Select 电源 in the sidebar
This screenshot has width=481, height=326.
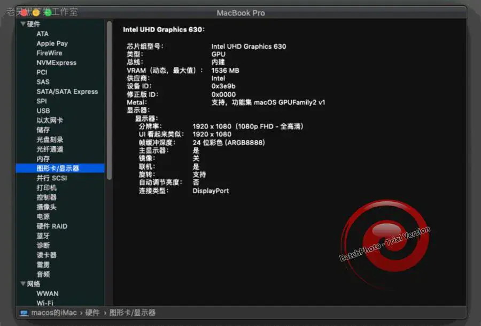click(43, 217)
